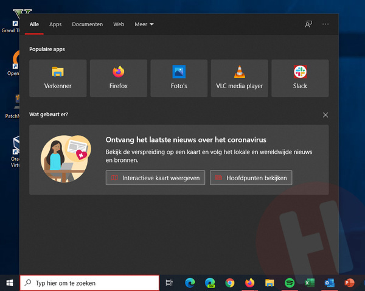The width and height of the screenshot is (365, 291).
Task: Select the Web tab
Action: [119, 24]
